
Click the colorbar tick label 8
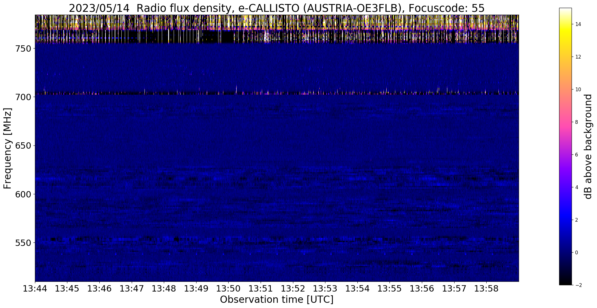[576, 122]
